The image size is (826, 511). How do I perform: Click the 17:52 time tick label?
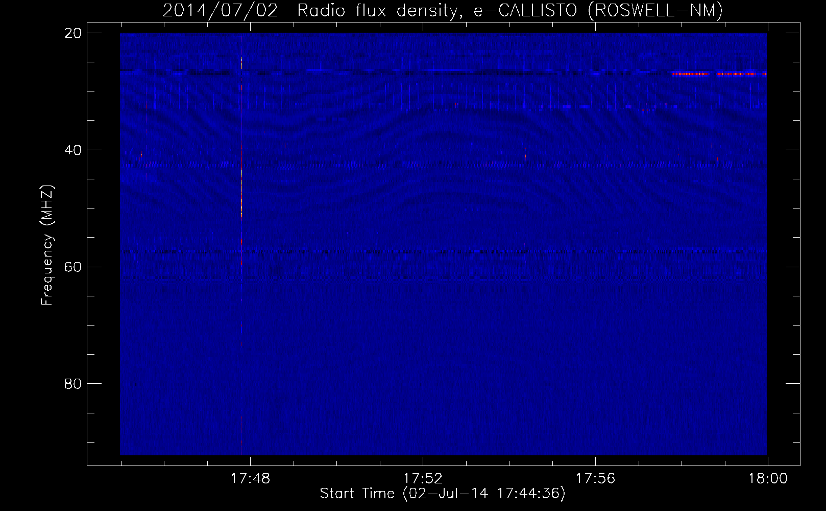[423, 479]
